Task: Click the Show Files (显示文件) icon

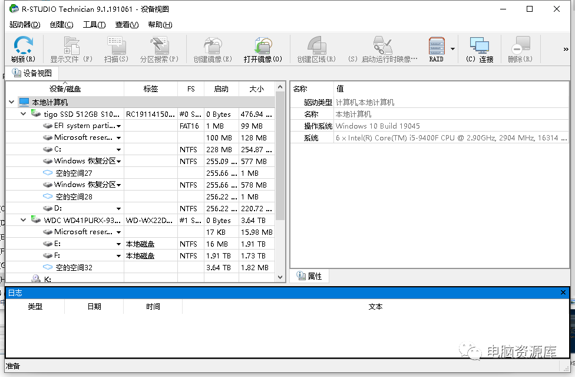Action: [71, 45]
